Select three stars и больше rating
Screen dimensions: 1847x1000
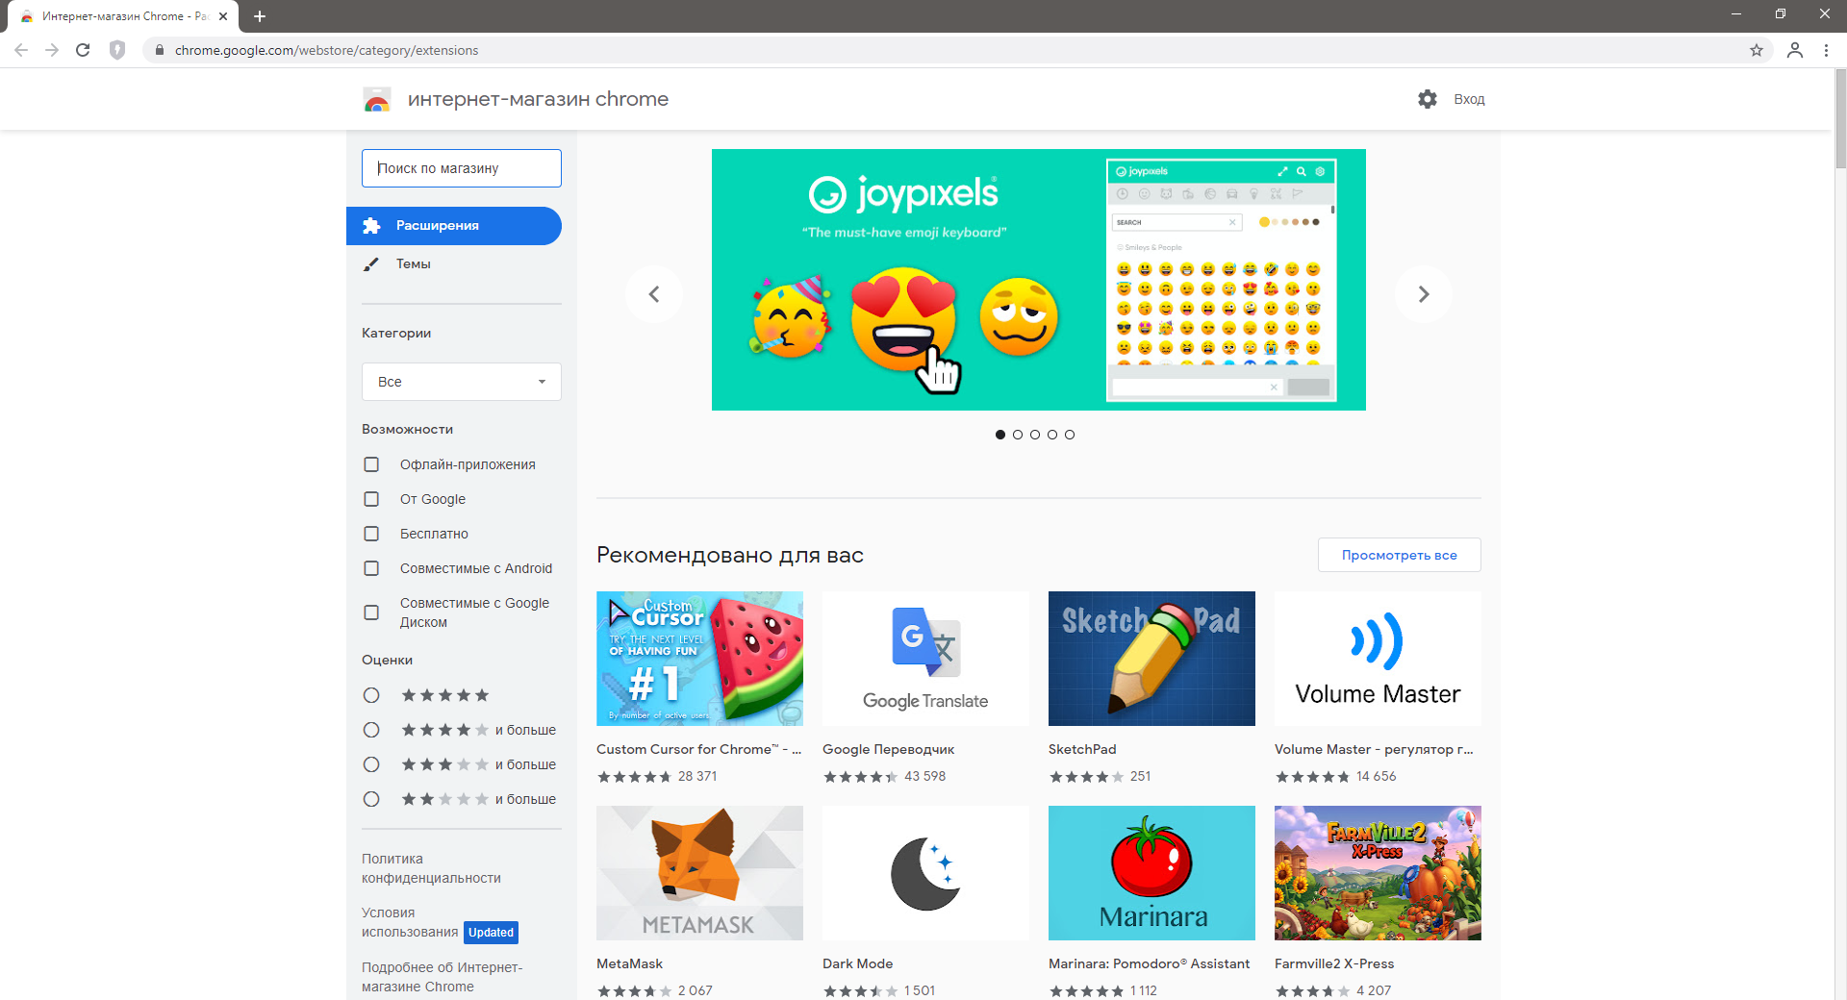(371, 764)
